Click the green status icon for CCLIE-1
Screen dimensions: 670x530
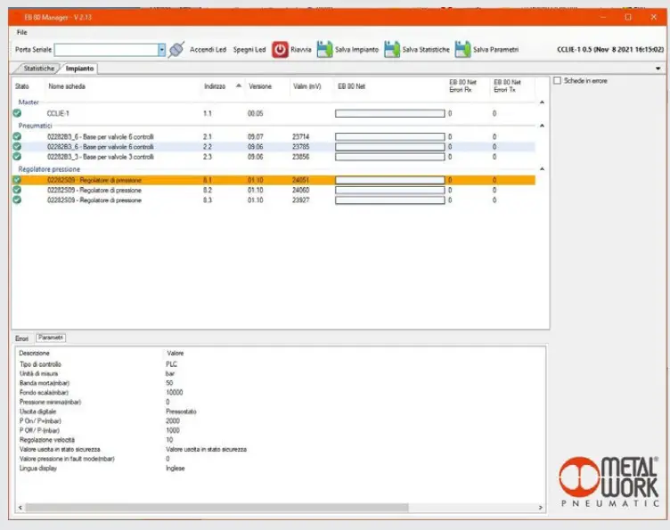pos(17,113)
